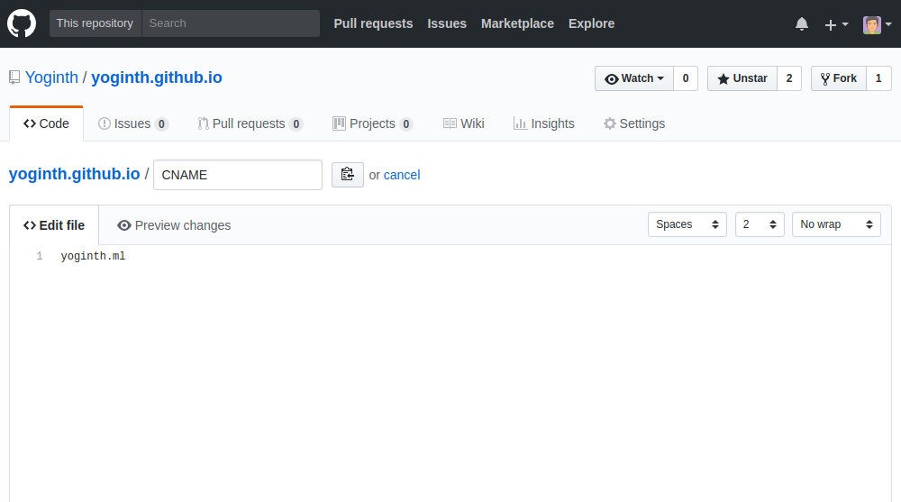Fork this repository
Image resolution: width=901 pixels, height=502 pixels.
pyautogui.click(x=838, y=78)
